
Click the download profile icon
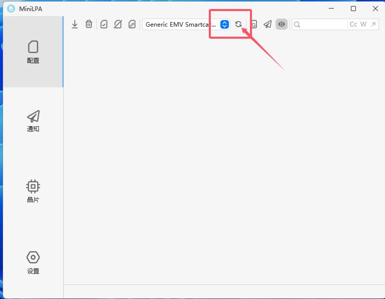[75, 24]
